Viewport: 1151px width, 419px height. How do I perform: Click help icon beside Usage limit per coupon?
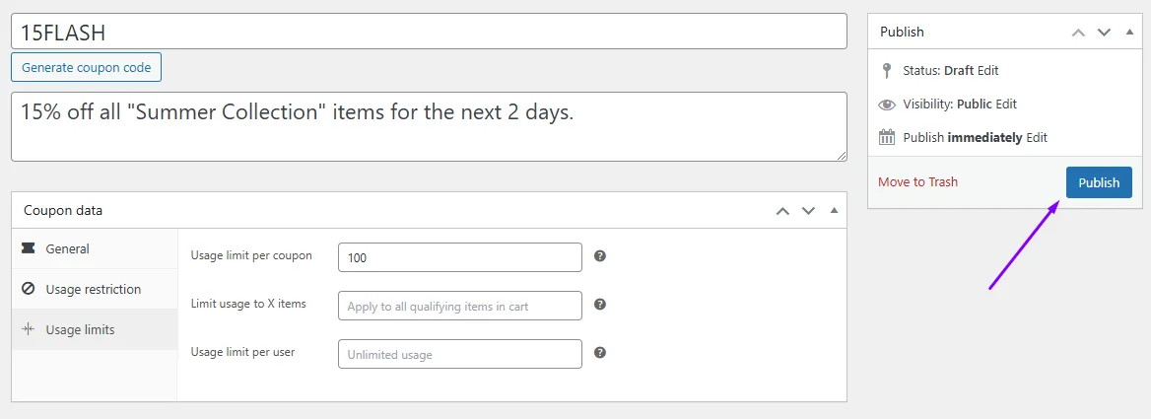coord(600,256)
